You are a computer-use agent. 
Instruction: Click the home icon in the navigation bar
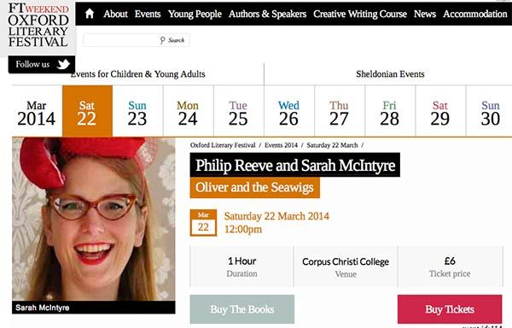tap(90, 14)
